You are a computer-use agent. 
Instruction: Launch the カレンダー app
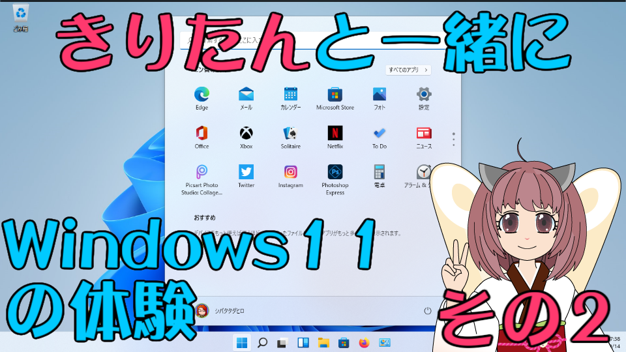291,98
